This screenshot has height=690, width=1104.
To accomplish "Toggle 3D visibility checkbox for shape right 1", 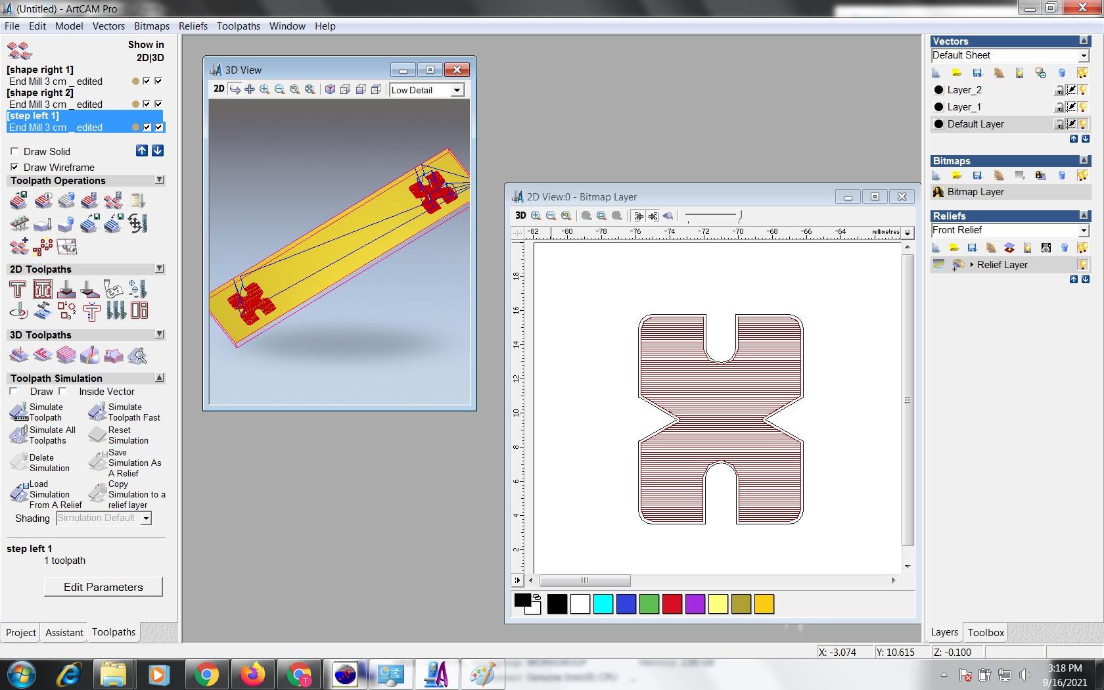I will click(158, 81).
